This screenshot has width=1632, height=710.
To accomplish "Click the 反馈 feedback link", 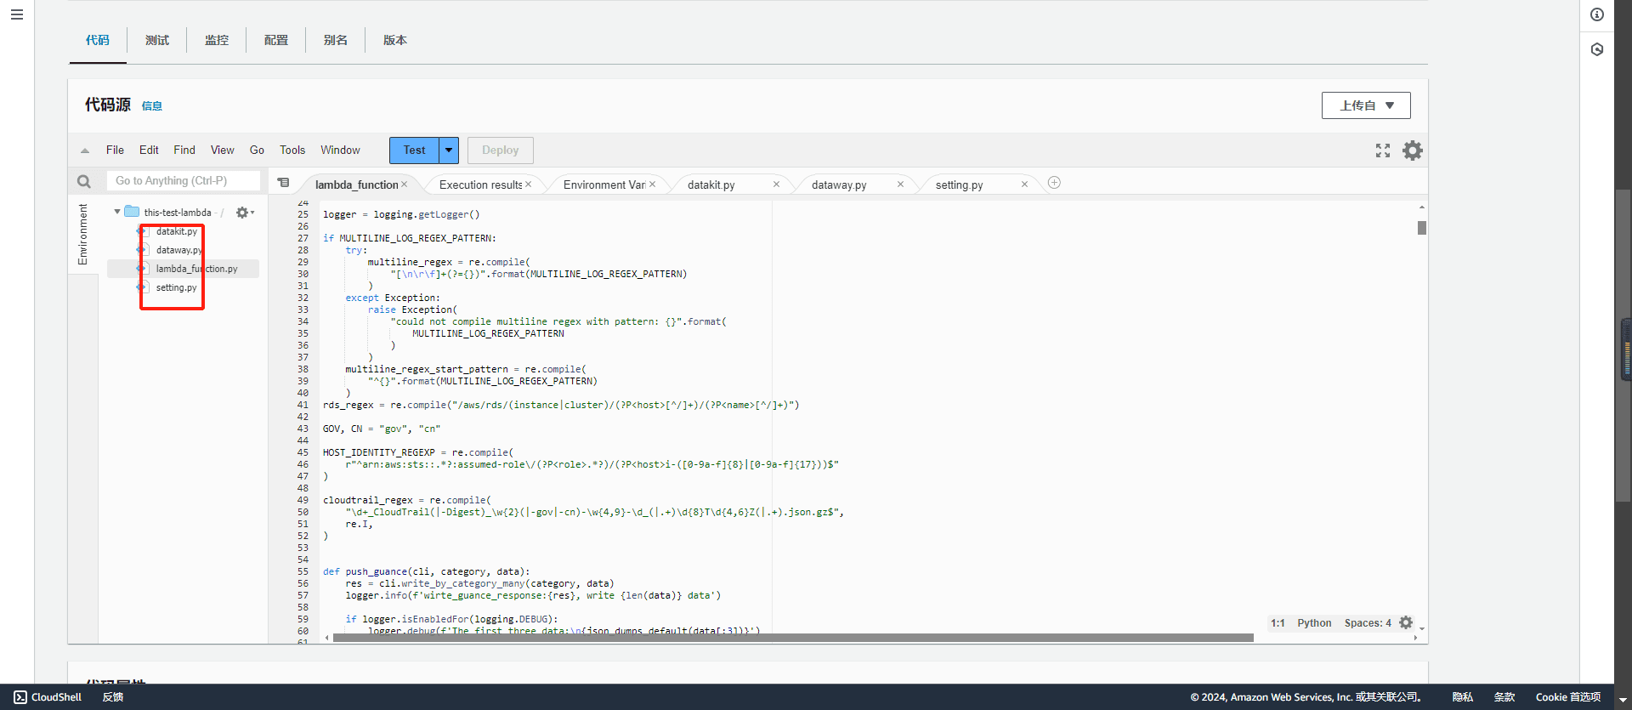I will pos(113,697).
